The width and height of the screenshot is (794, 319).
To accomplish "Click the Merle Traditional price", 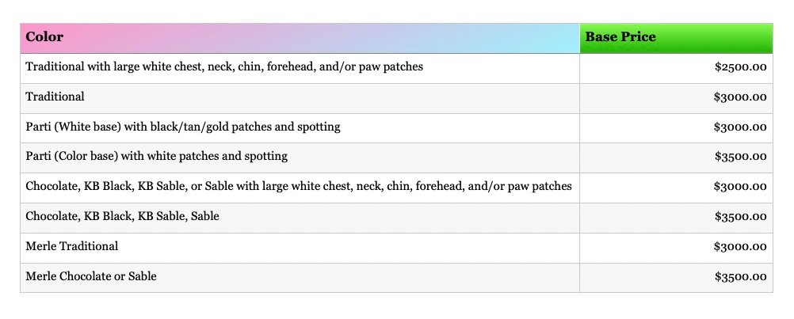I will pos(740,247).
